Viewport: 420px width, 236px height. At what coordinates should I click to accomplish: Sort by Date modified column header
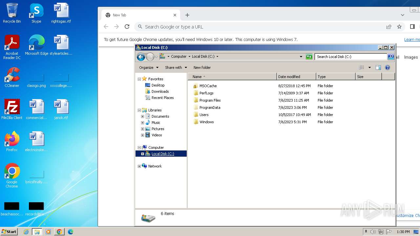[x=296, y=77]
